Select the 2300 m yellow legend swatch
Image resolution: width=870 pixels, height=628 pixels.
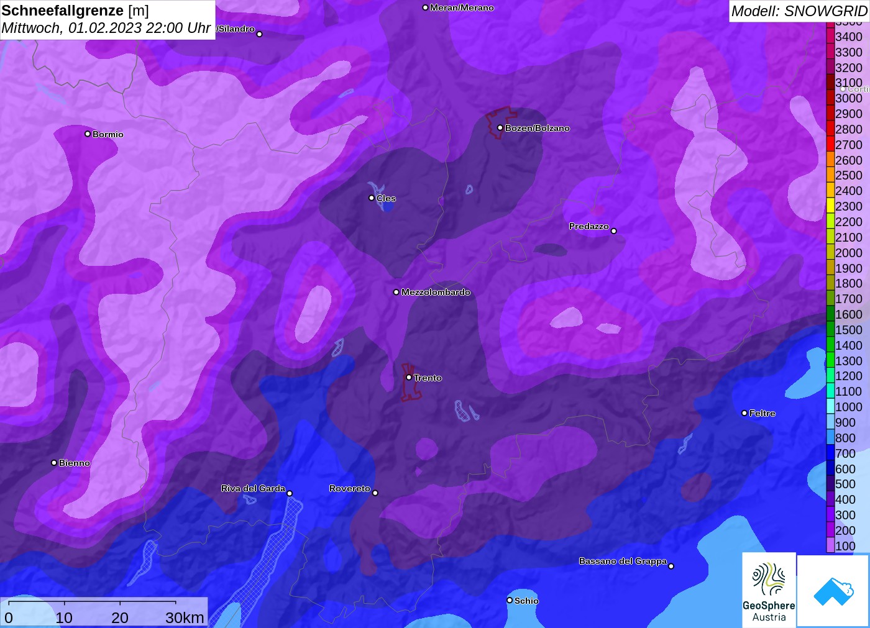[830, 206]
